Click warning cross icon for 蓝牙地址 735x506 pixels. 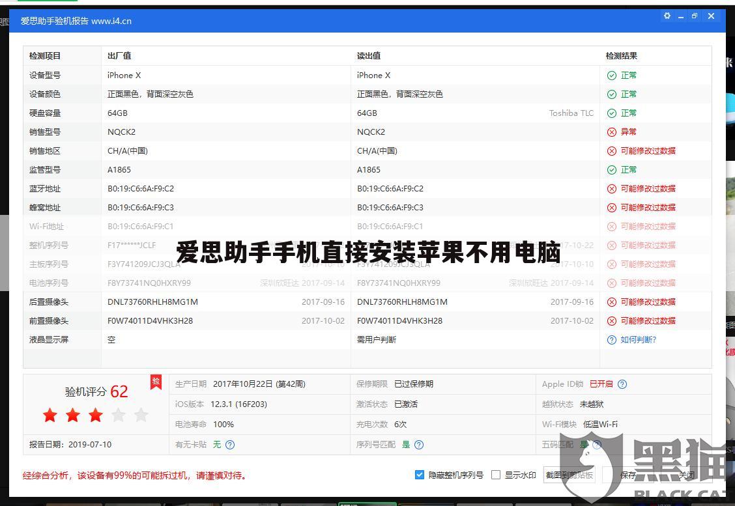pos(612,189)
